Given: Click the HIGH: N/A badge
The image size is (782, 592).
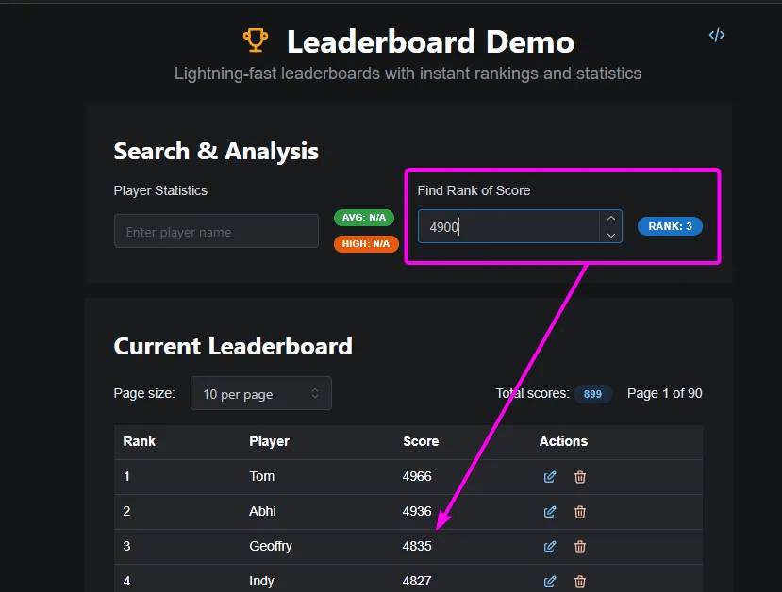Looking at the screenshot, I should pyautogui.click(x=366, y=243).
